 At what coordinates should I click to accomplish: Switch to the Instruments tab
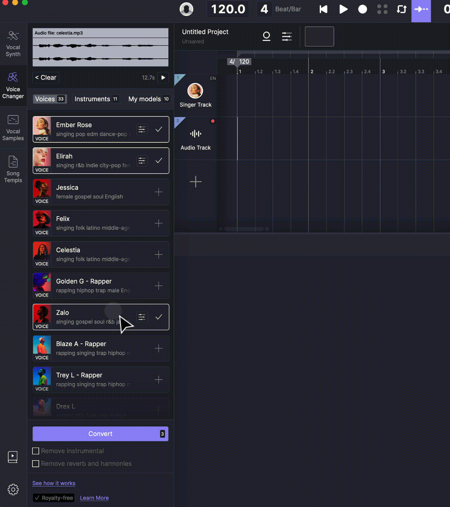96,99
